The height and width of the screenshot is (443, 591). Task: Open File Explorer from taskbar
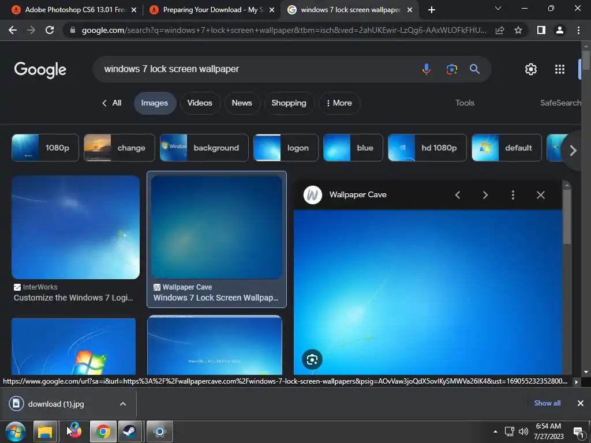[45, 431]
